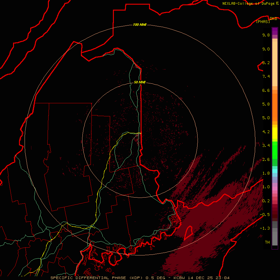Pick the bright green segment of the color bar

click(x=275, y=150)
